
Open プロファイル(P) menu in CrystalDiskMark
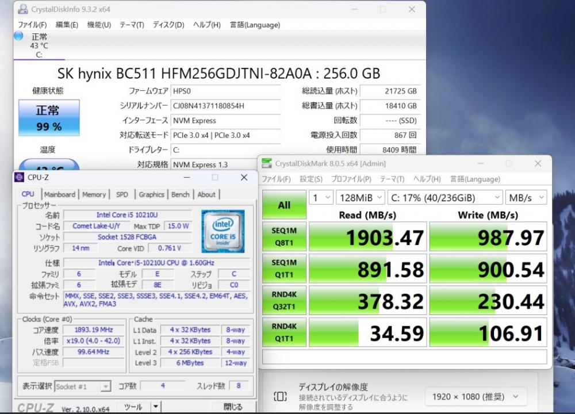point(351,179)
